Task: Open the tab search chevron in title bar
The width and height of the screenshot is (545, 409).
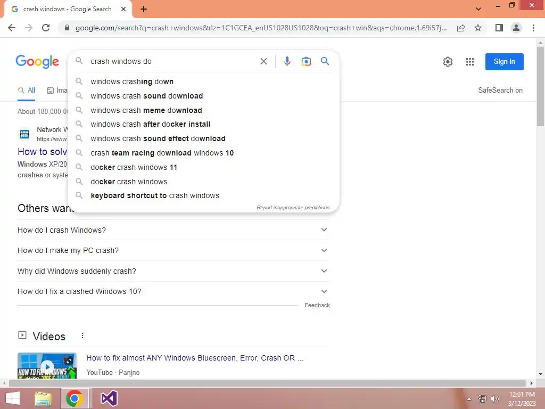Action: [x=478, y=9]
